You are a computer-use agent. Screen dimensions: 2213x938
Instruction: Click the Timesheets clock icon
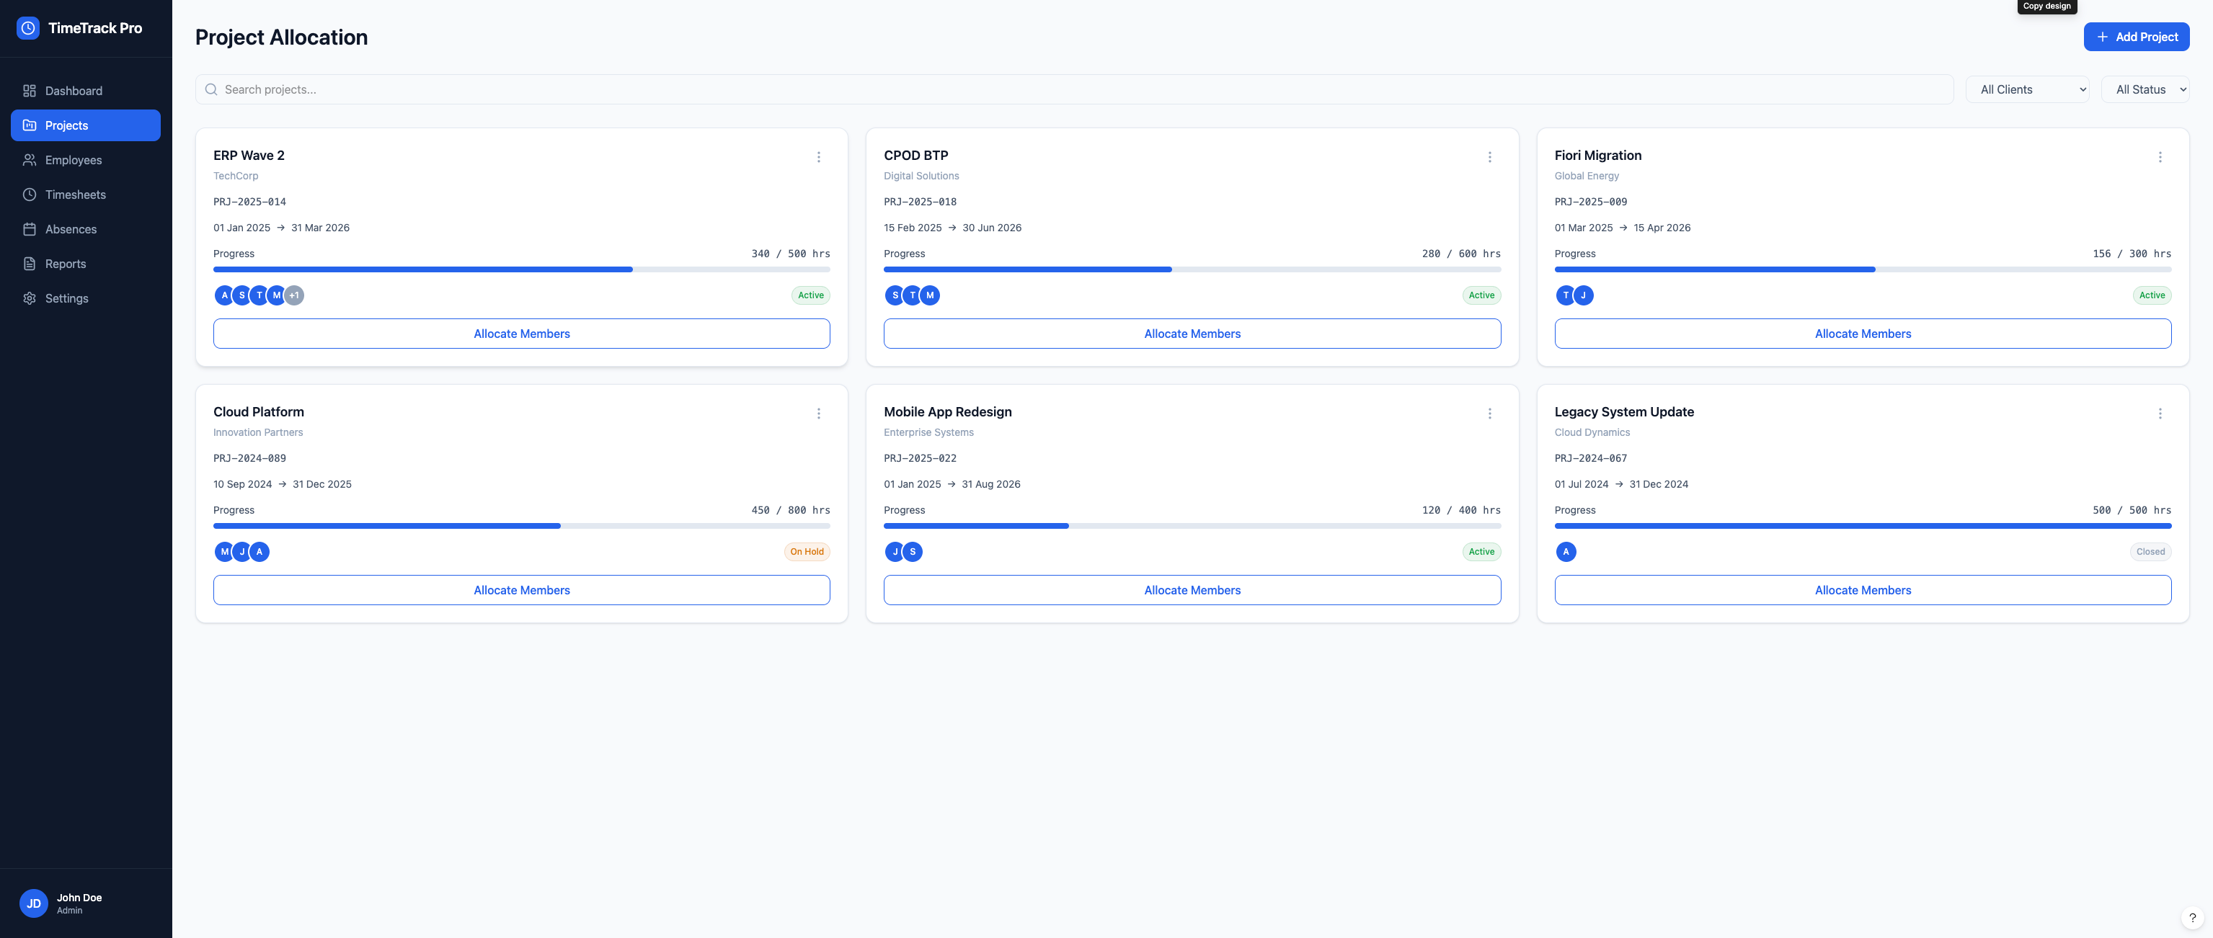(30, 194)
